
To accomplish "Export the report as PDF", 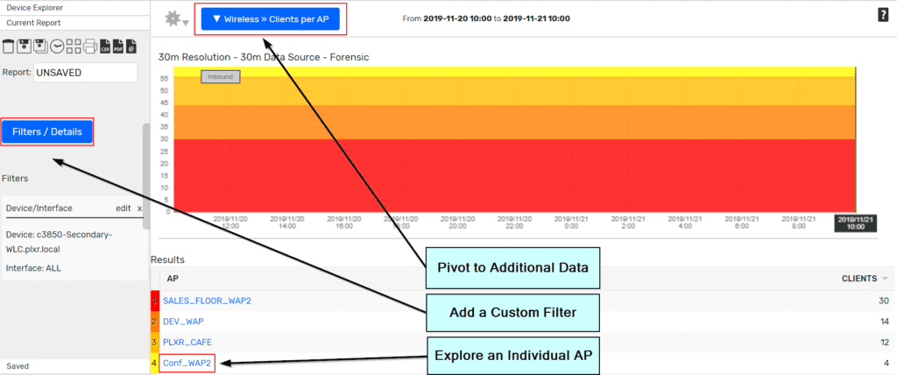I will coord(118,46).
